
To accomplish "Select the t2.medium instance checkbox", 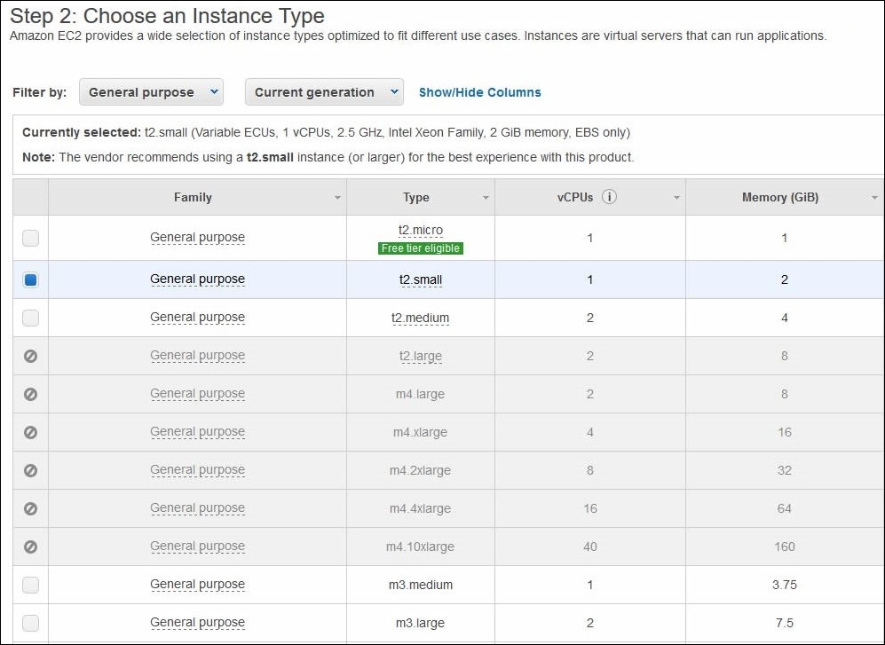I will point(30,318).
